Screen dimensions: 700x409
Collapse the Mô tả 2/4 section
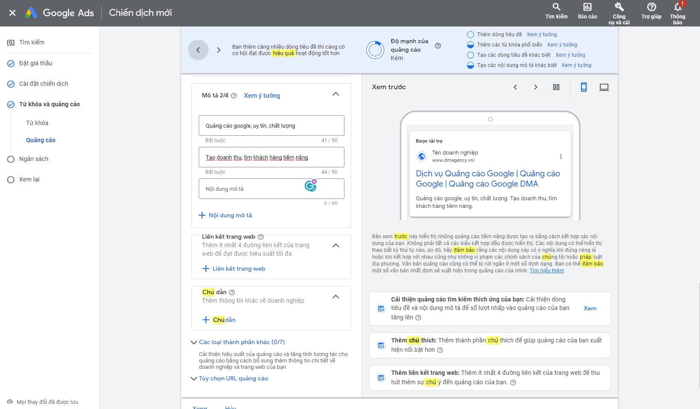pyautogui.click(x=336, y=94)
